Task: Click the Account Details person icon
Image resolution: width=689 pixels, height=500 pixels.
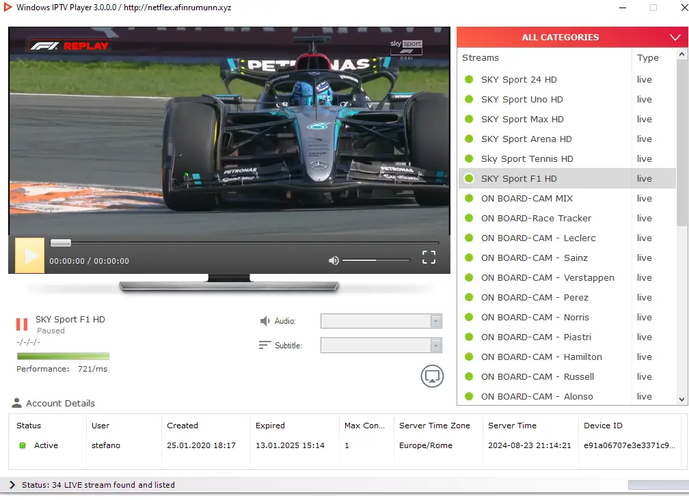Action: [x=16, y=403]
